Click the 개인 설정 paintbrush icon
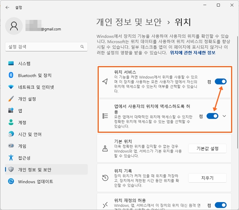Screen dimensions: 239x210 (11, 99)
